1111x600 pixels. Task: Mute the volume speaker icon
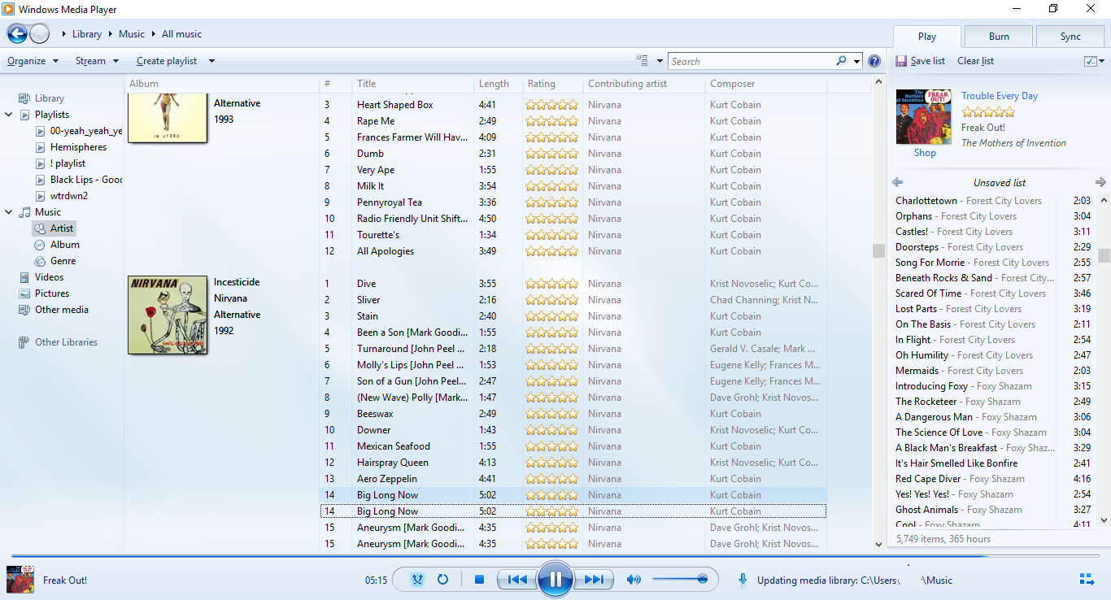click(x=634, y=580)
